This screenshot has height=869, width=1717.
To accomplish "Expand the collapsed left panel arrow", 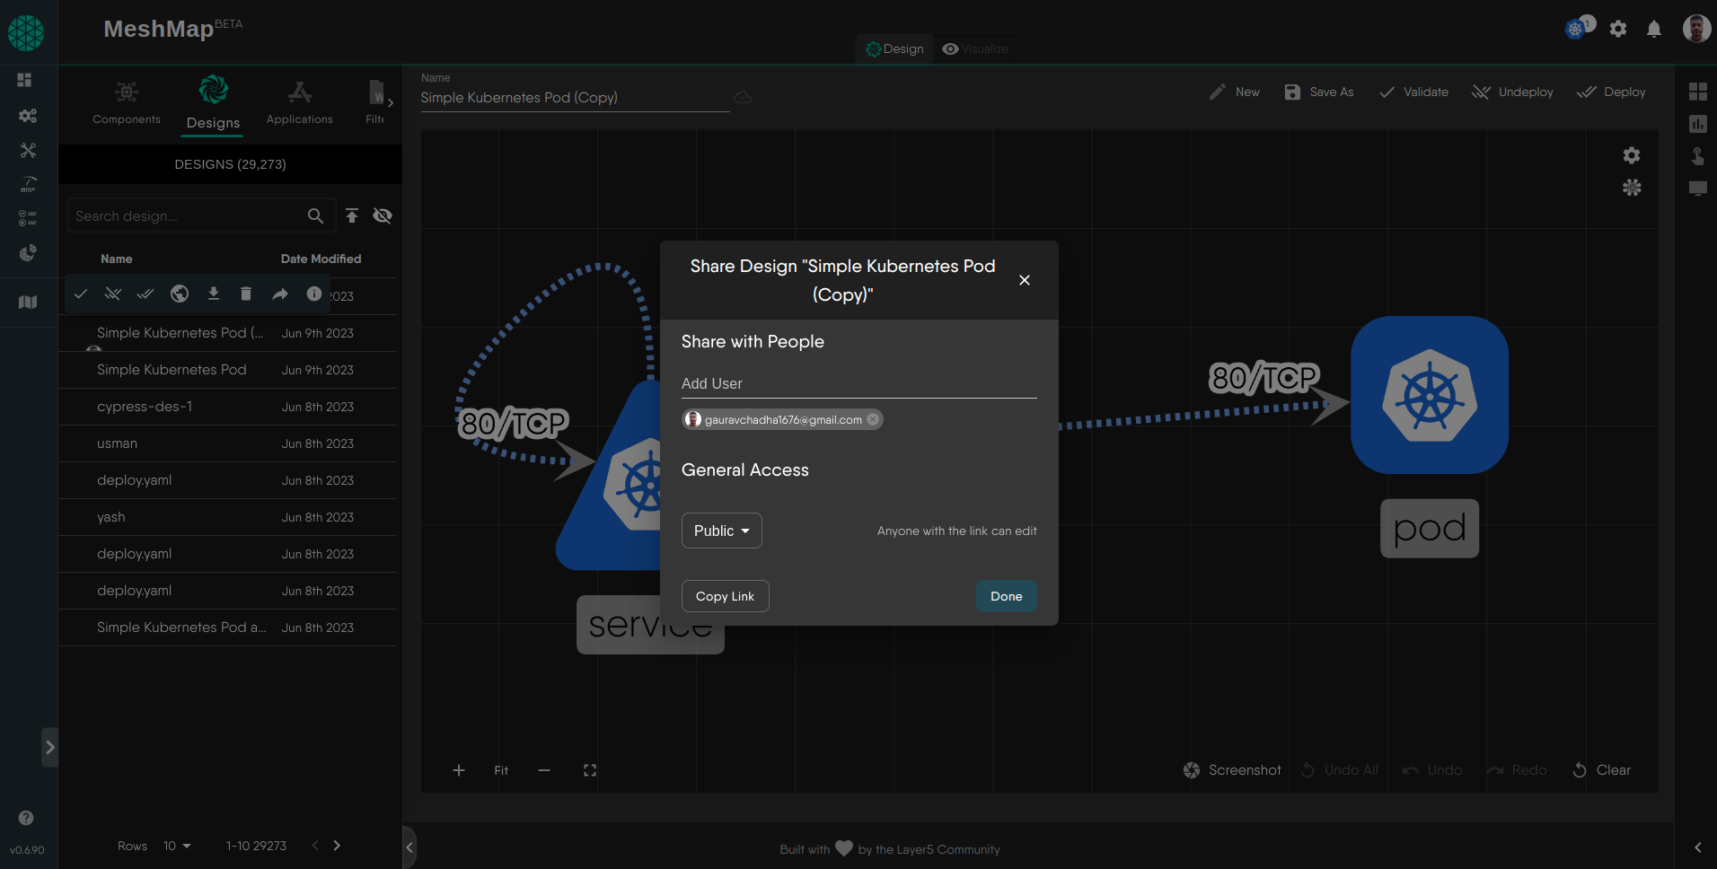I will coord(49,747).
